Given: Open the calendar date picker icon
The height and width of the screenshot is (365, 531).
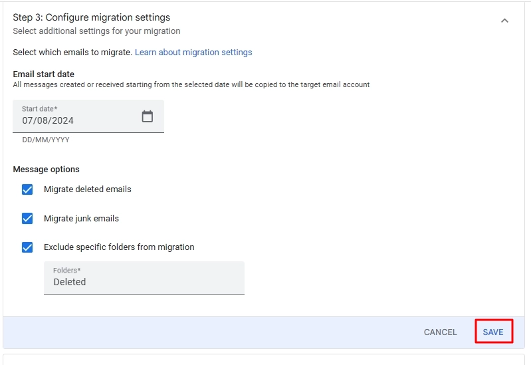Looking at the screenshot, I should pos(147,116).
